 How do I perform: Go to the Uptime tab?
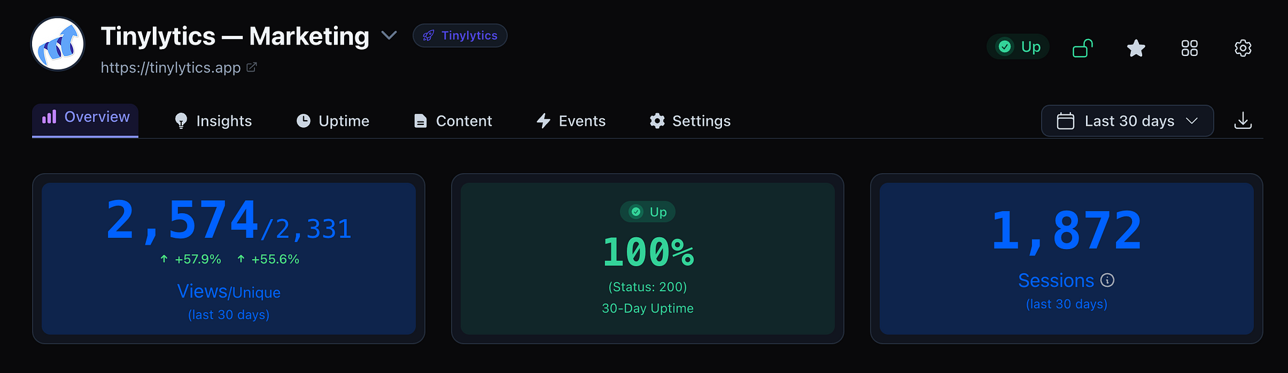tap(333, 121)
